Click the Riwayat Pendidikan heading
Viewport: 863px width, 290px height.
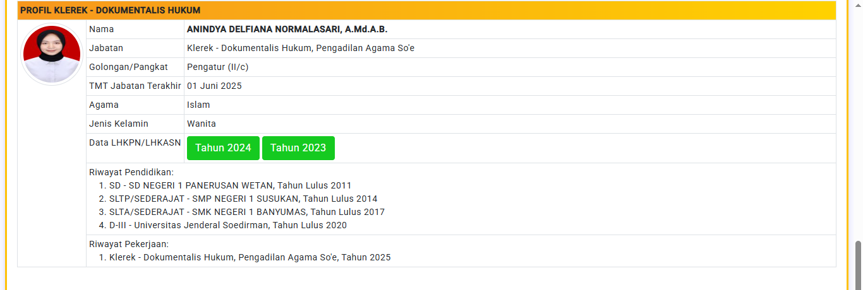click(131, 172)
